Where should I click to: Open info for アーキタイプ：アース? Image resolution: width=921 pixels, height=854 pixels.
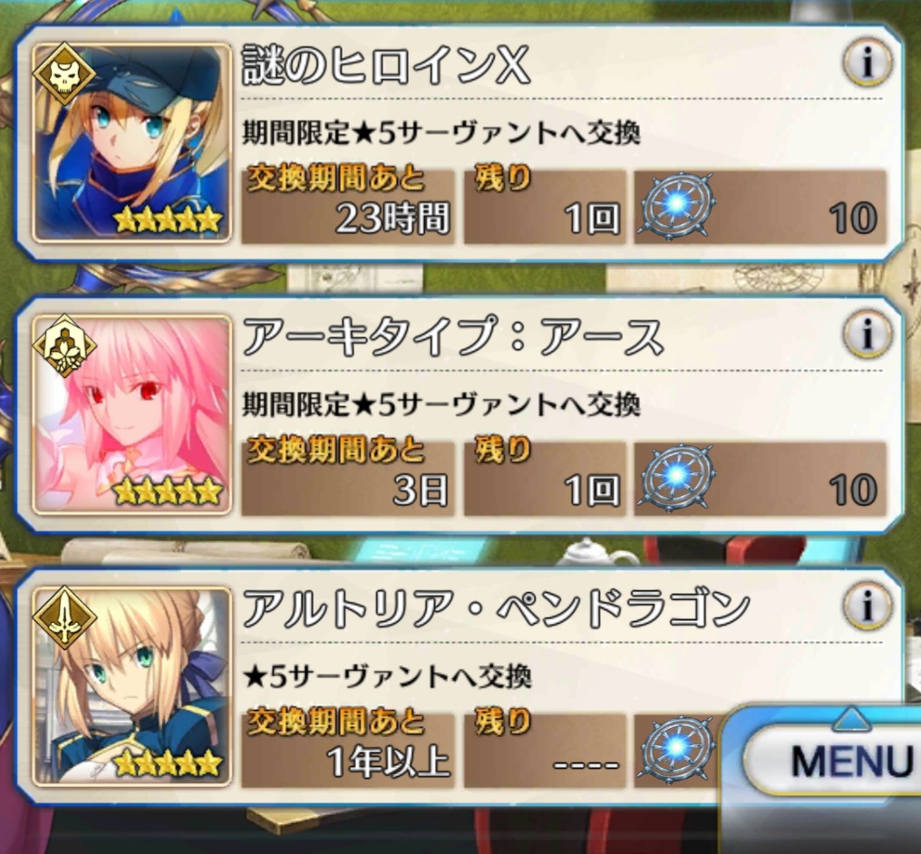pyautogui.click(x=868, y=334)
